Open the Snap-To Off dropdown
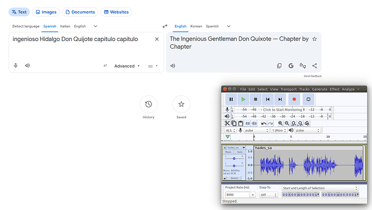372x210 pixels. (x=268, y=195)
